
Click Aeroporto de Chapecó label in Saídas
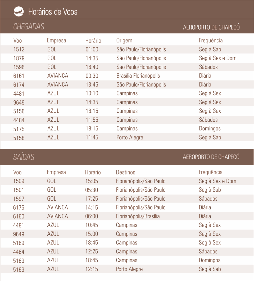pos(211,157)
